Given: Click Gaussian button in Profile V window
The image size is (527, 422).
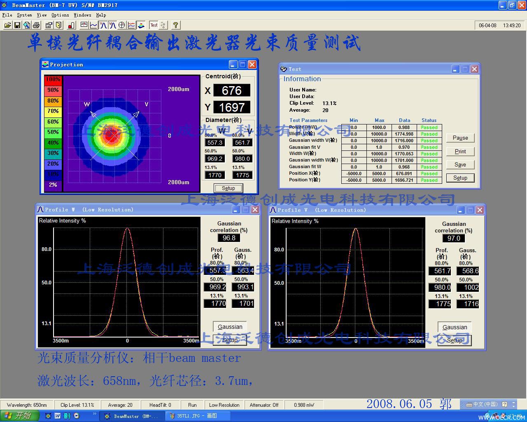Looking at the screenshot, I should pyautogui.click(x=455, y=327).
